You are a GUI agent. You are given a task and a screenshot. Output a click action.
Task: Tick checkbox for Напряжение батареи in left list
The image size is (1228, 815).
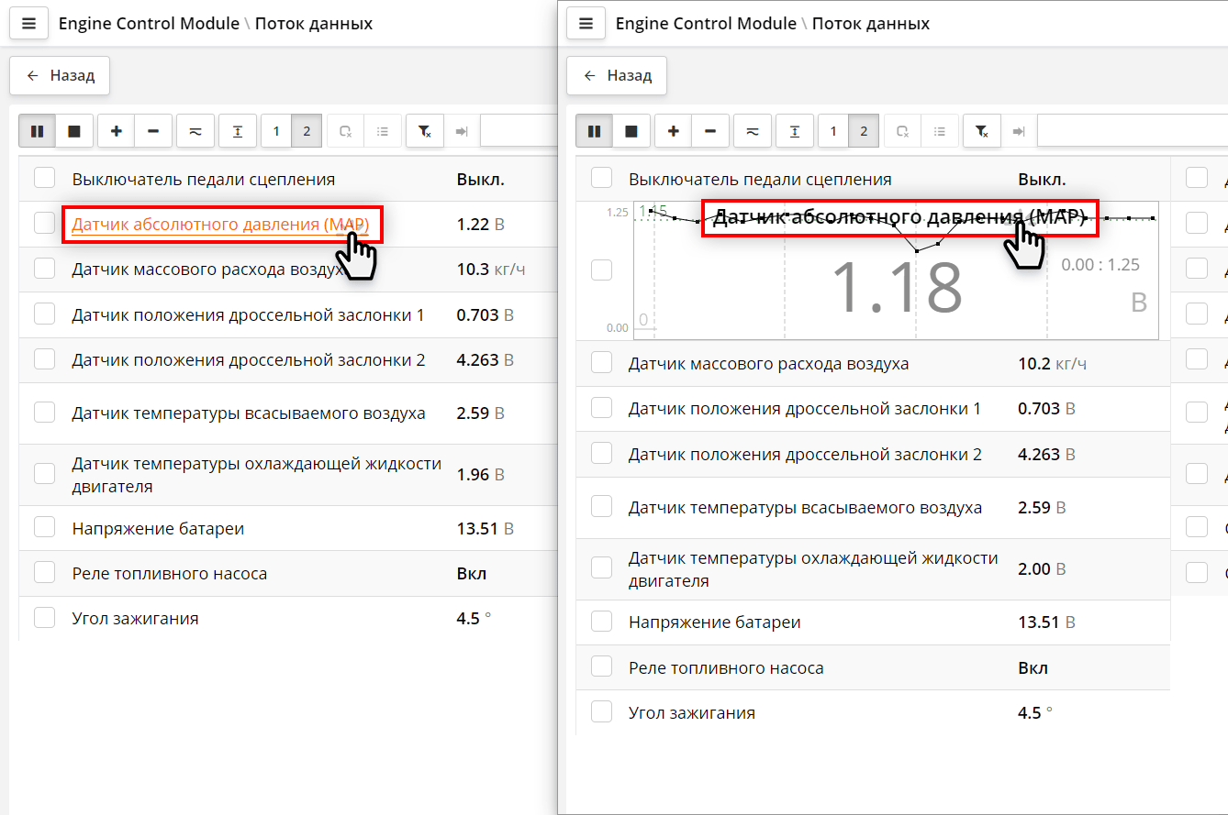pos(44,528)
